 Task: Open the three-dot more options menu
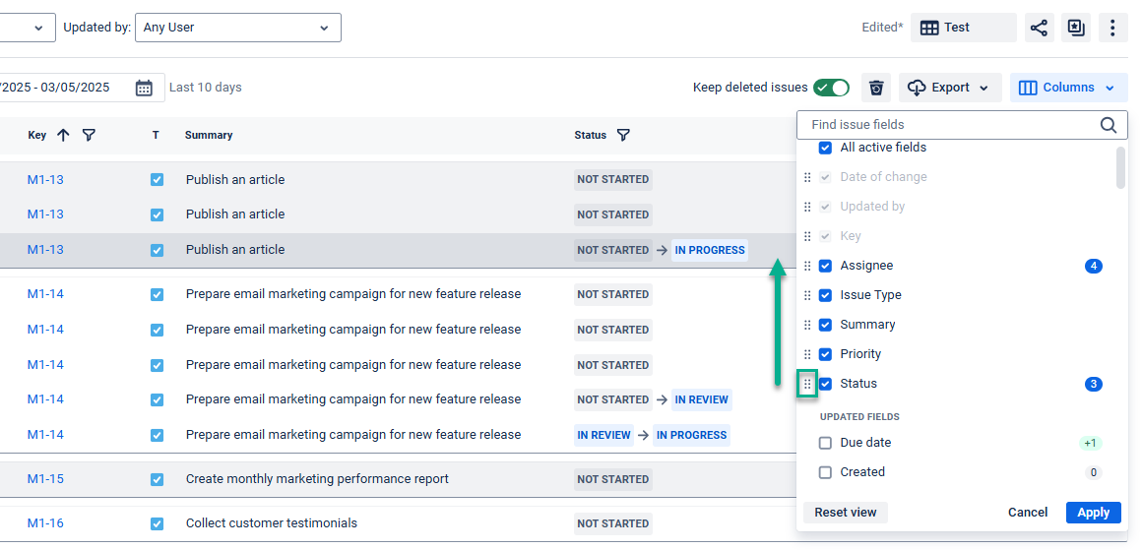(x=1112, y=28)
